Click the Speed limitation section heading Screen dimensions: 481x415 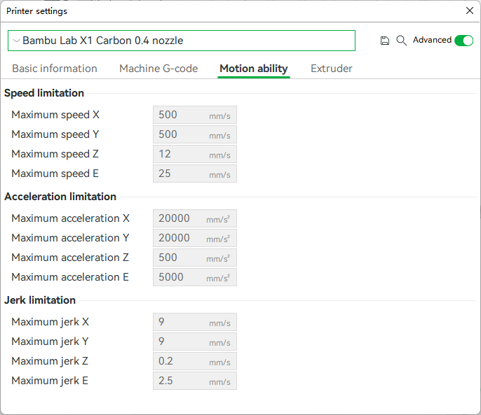[x=44, y=93]
